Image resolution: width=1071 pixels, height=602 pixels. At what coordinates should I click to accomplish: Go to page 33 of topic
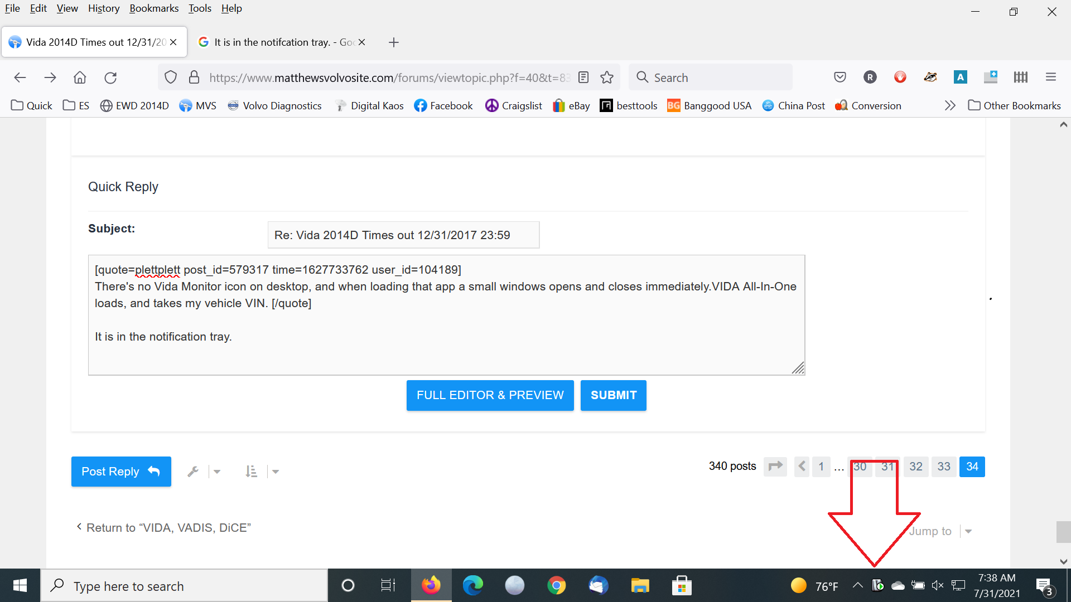944,467
